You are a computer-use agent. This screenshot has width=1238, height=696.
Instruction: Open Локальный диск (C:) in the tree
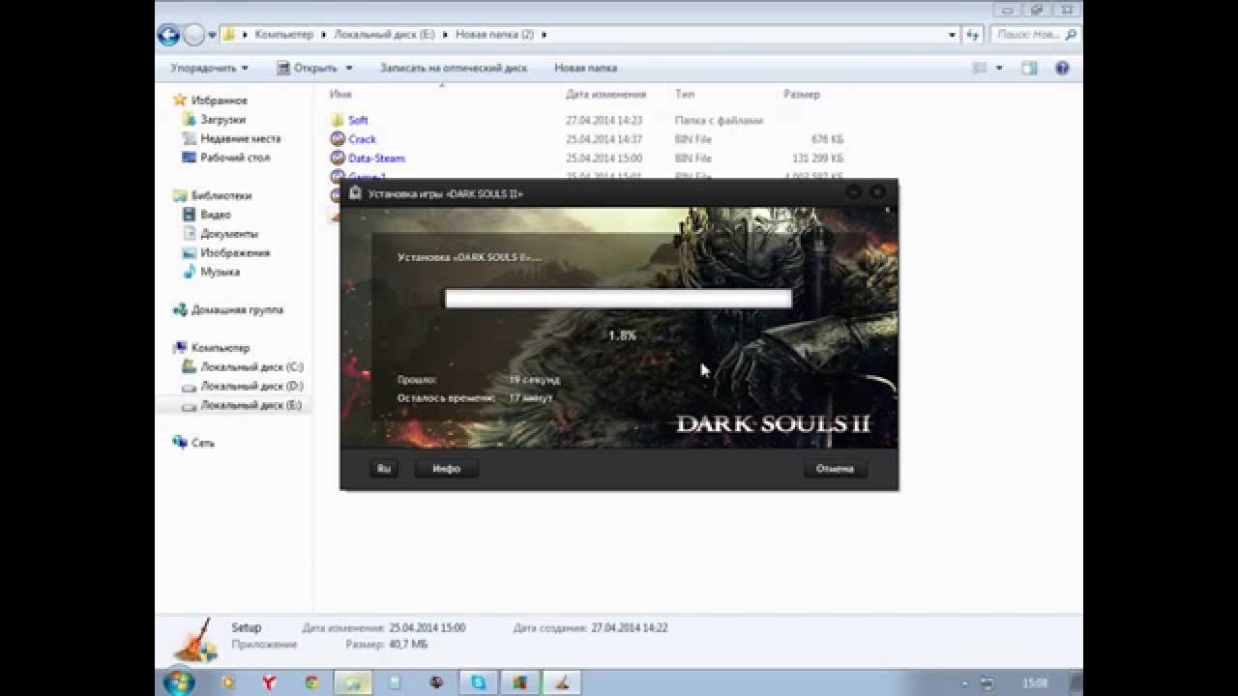251,367
